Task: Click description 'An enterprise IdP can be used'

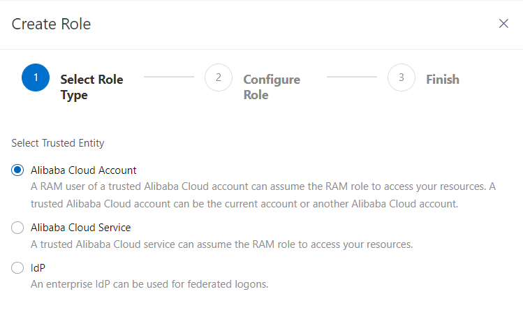Action: [x=149, y=284]
